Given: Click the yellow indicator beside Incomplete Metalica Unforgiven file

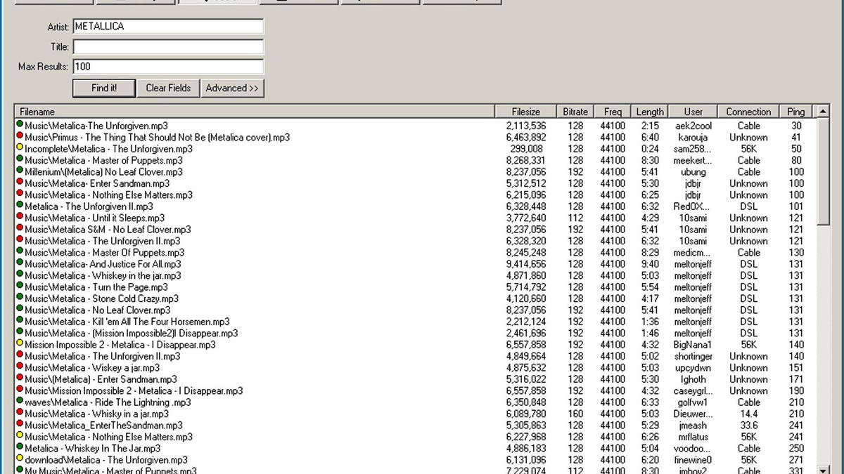Looking at the screenshot, I should [x=20, y=149].
